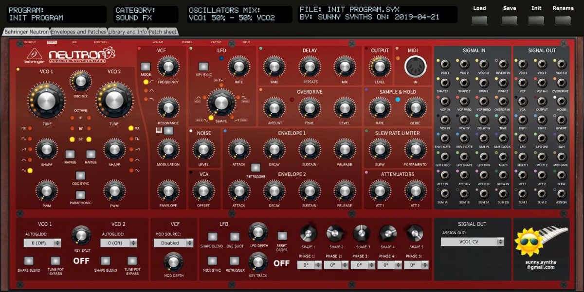Click the ASSIGN output jack
Image resolution: width=584 pixels, height=292 pixels.
pos(561,193)
